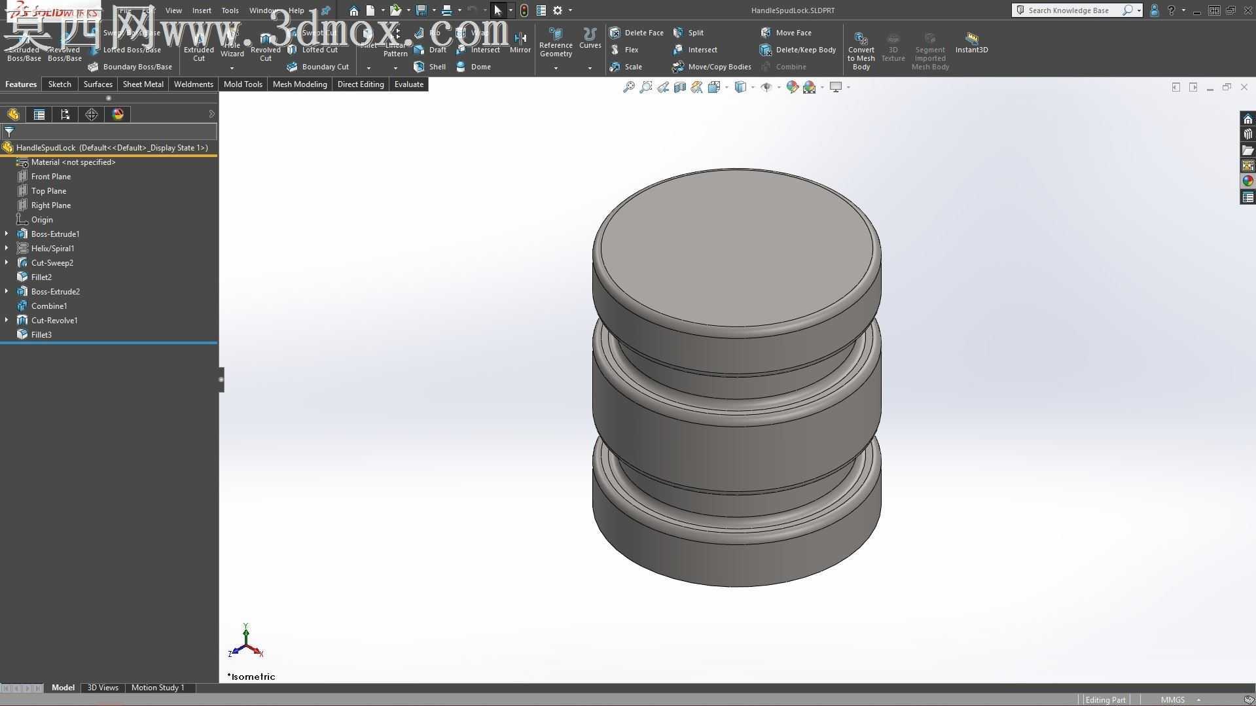Click the Mirror feature icon
This screenshot has height=706, width=1256.
click(x=520, y=38)
